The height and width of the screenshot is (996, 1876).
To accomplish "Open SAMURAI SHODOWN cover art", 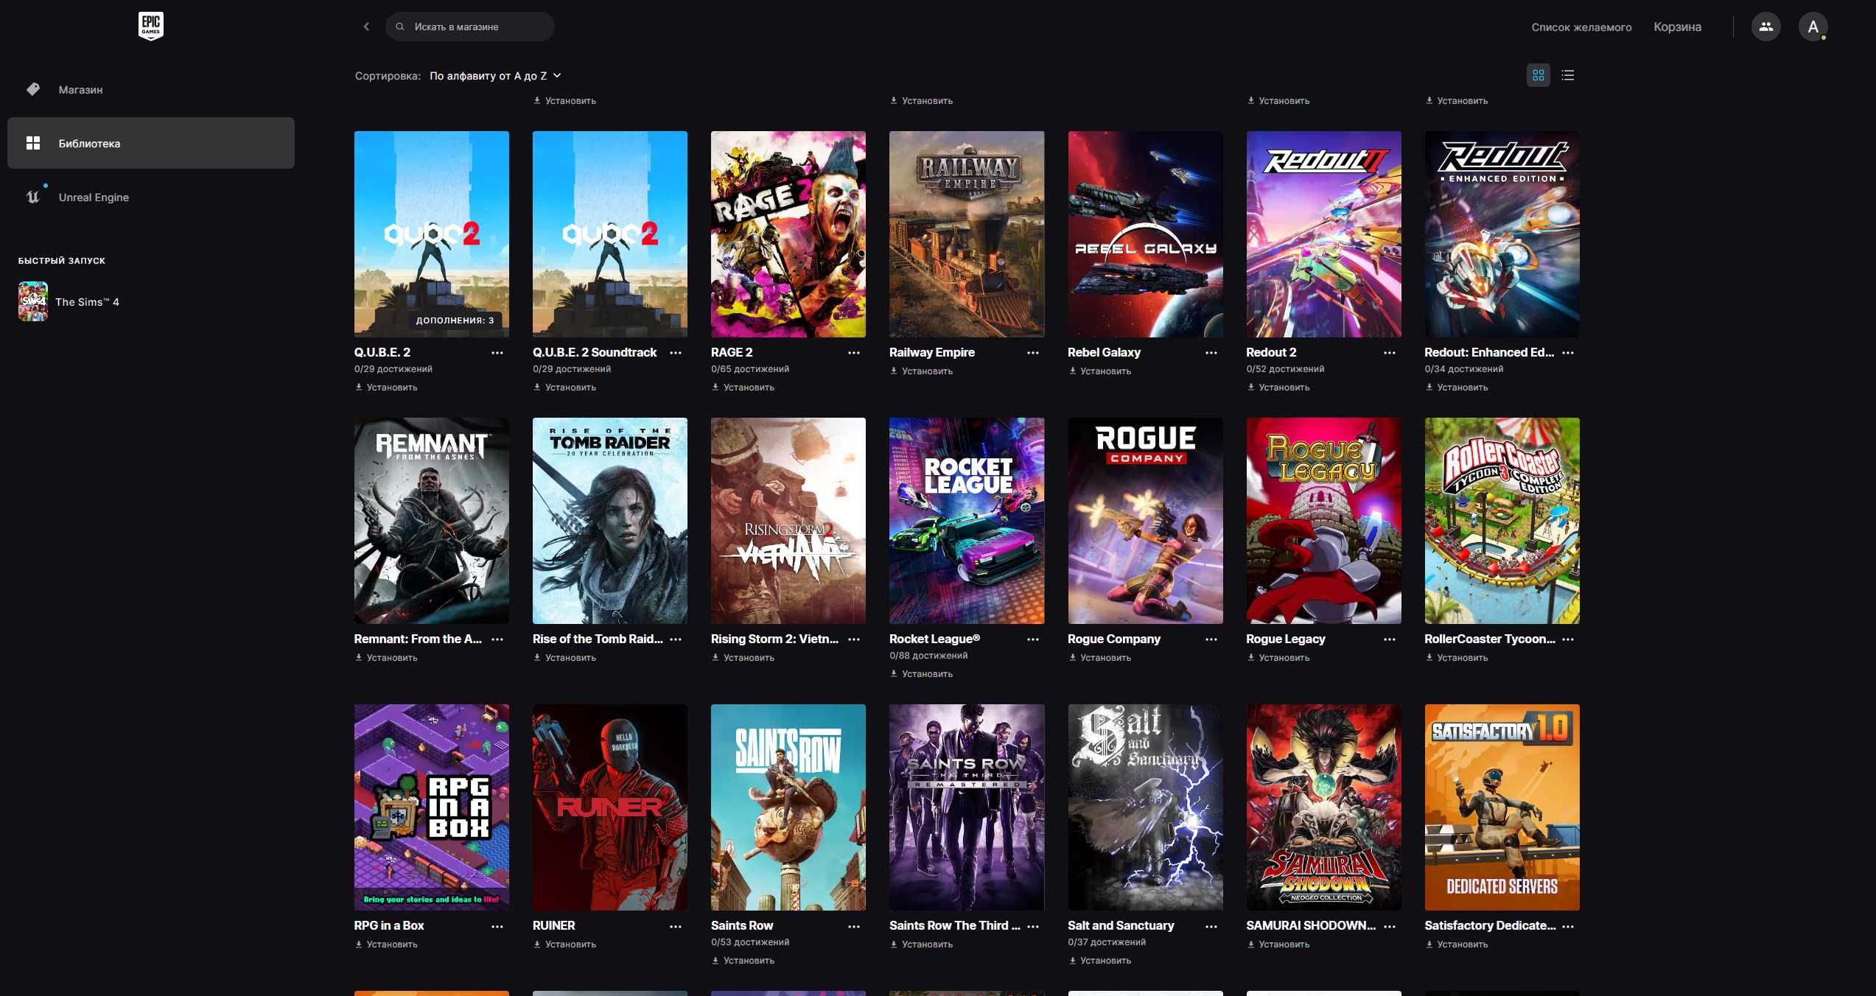I will tap(1323, 807).
